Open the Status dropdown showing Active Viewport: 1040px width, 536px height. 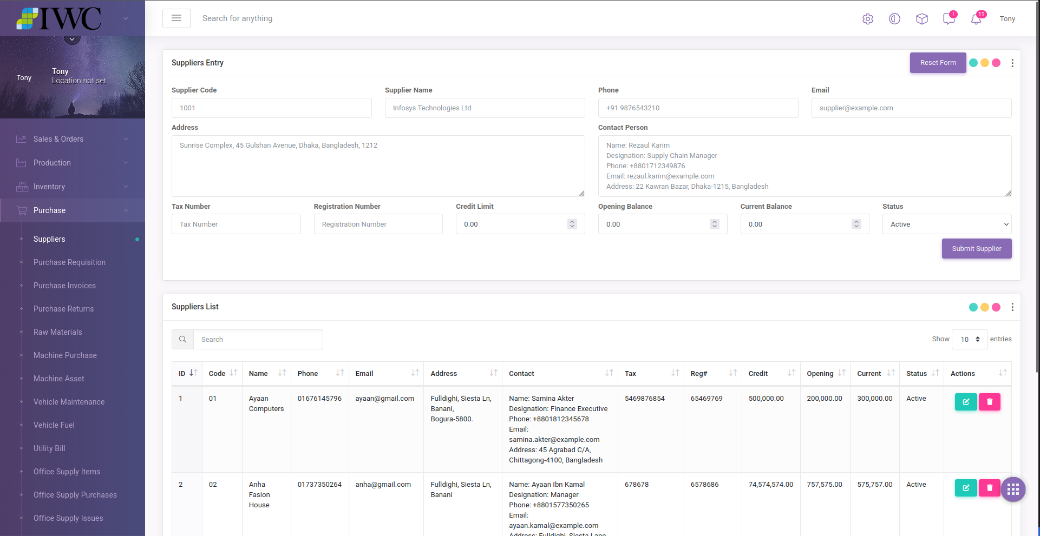[947, 224]
